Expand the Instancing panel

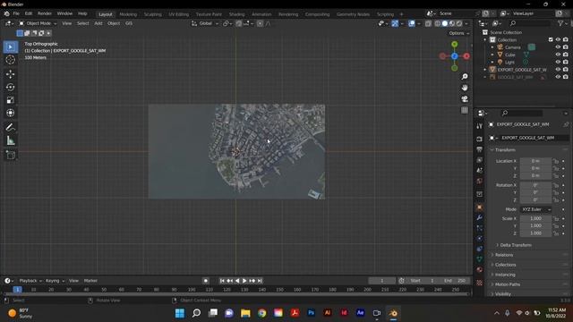pos(505,275)
